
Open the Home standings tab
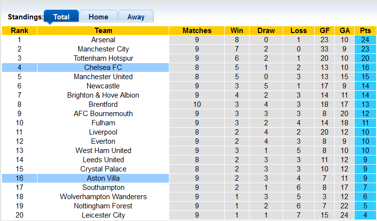coord(98,17)
